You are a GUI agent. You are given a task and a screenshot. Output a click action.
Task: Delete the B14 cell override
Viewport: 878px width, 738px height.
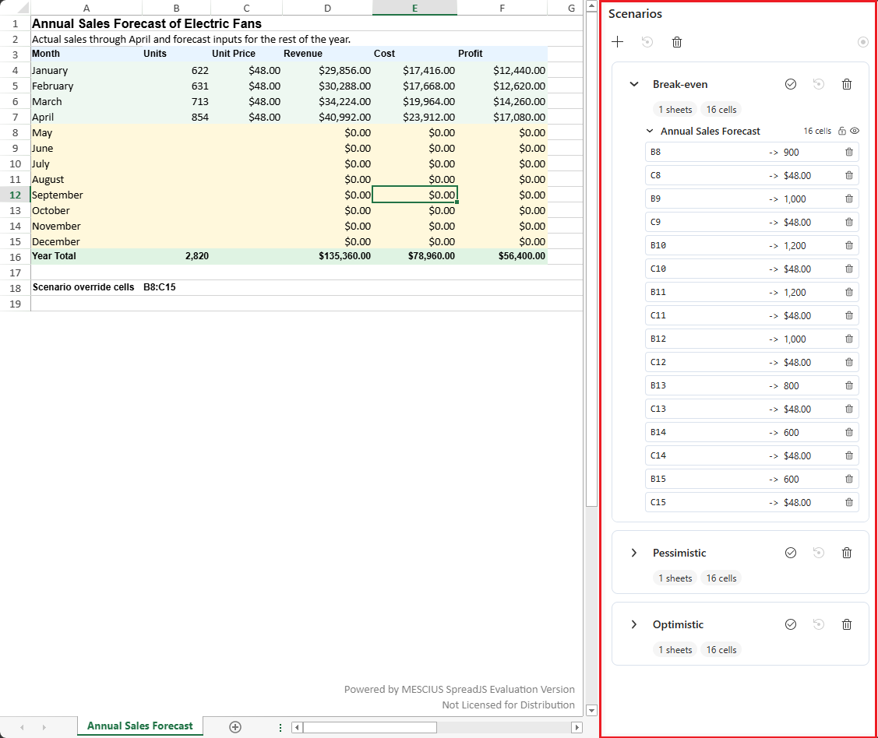[849, 433]
